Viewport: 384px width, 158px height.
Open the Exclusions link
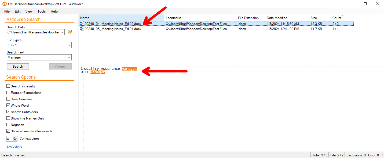14,147
